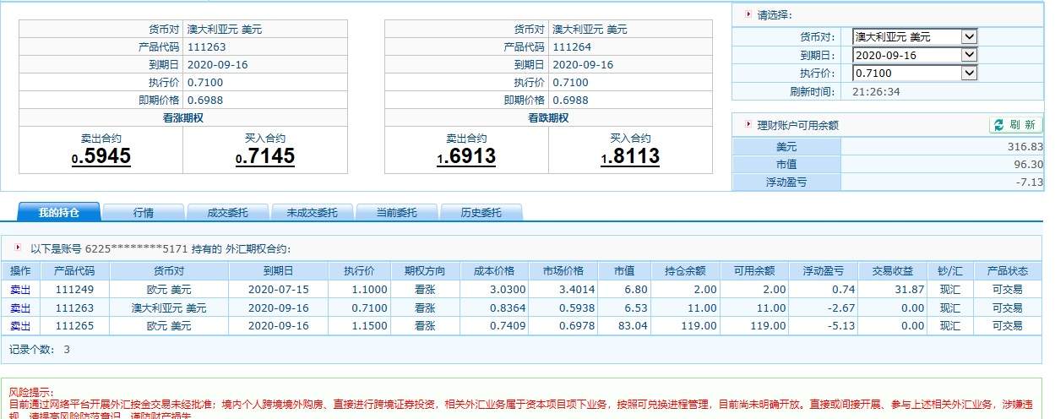Click the 浮动盈亏 column header
The width and height of the screenshot is (1055, 419).
pyautogui.click(x=824, y=271)
